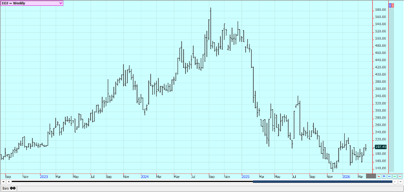
Task: Open the EOJ ~ Weekly dropdown arrow
Action: (x=61, y=3)
